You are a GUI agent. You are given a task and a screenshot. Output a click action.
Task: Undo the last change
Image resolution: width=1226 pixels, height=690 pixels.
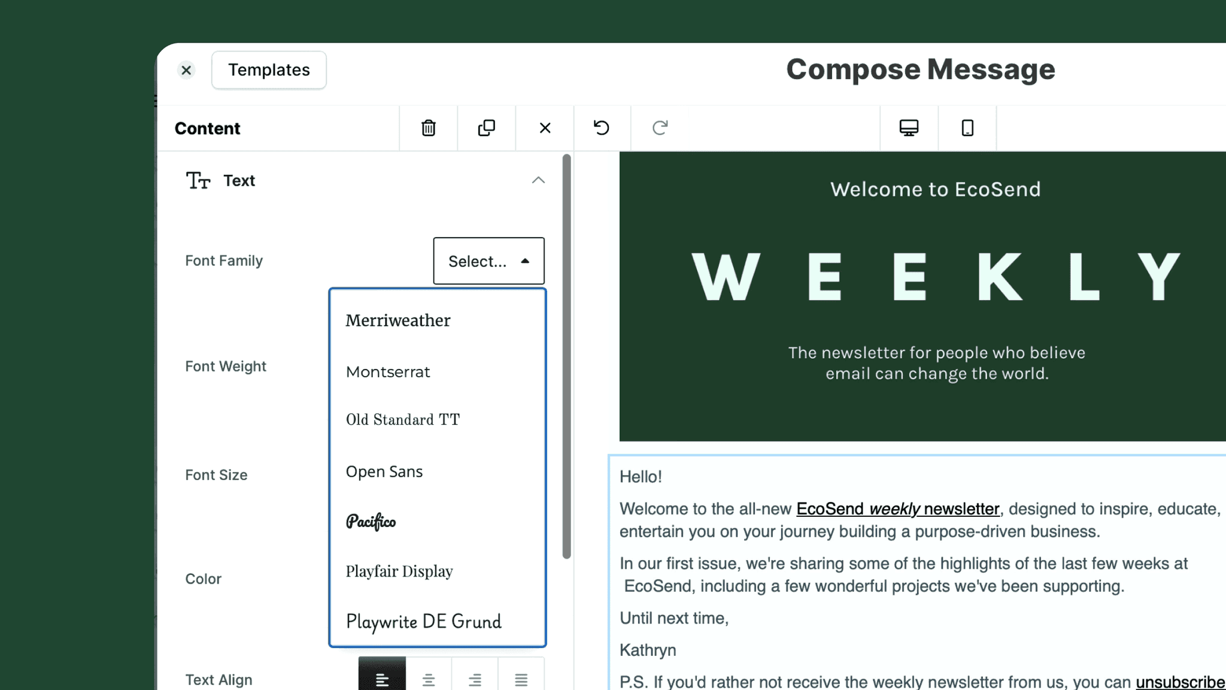[x=602, y=128]
